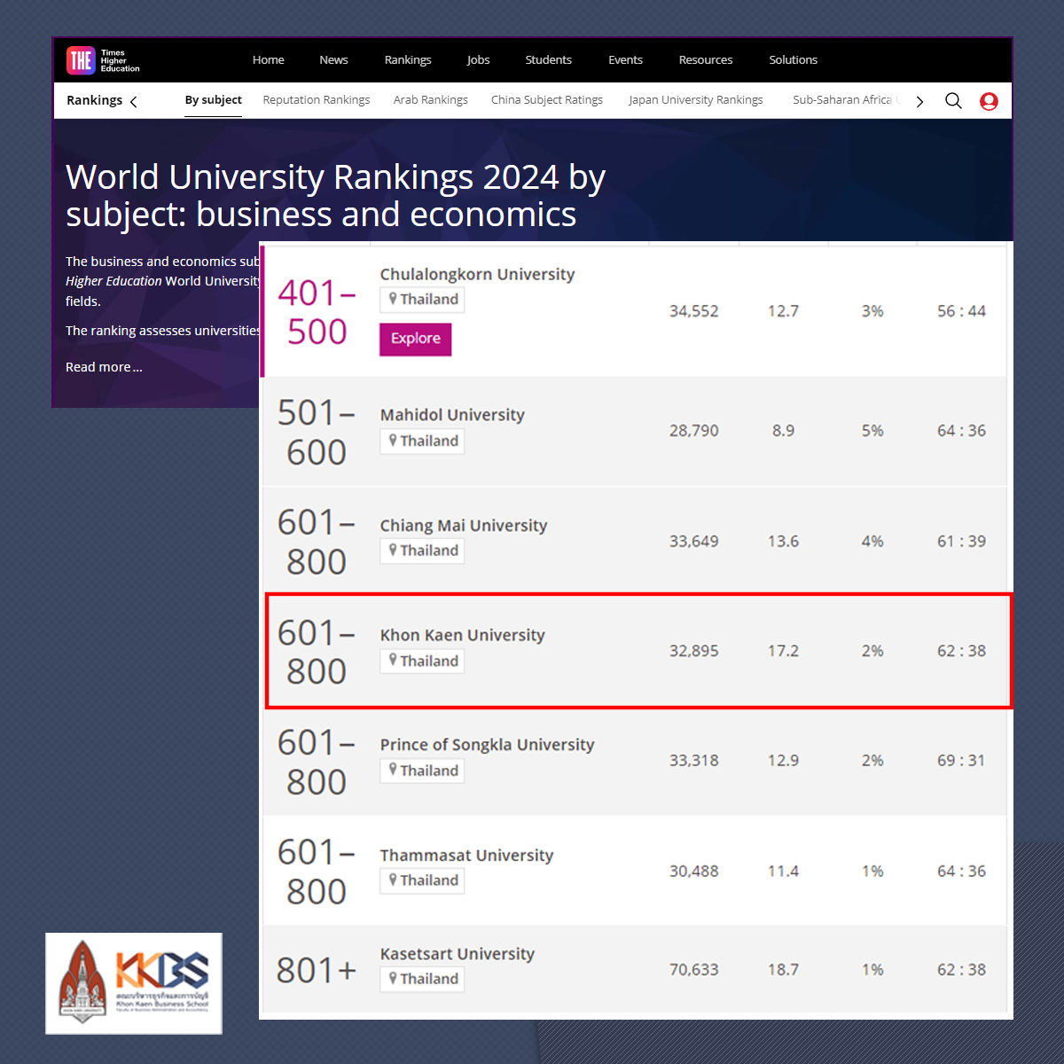Screen dimensions: 1064x1064
Task: Click the KKBS Khon Kaen Business School logo
Action: click(x=134, y=983)
